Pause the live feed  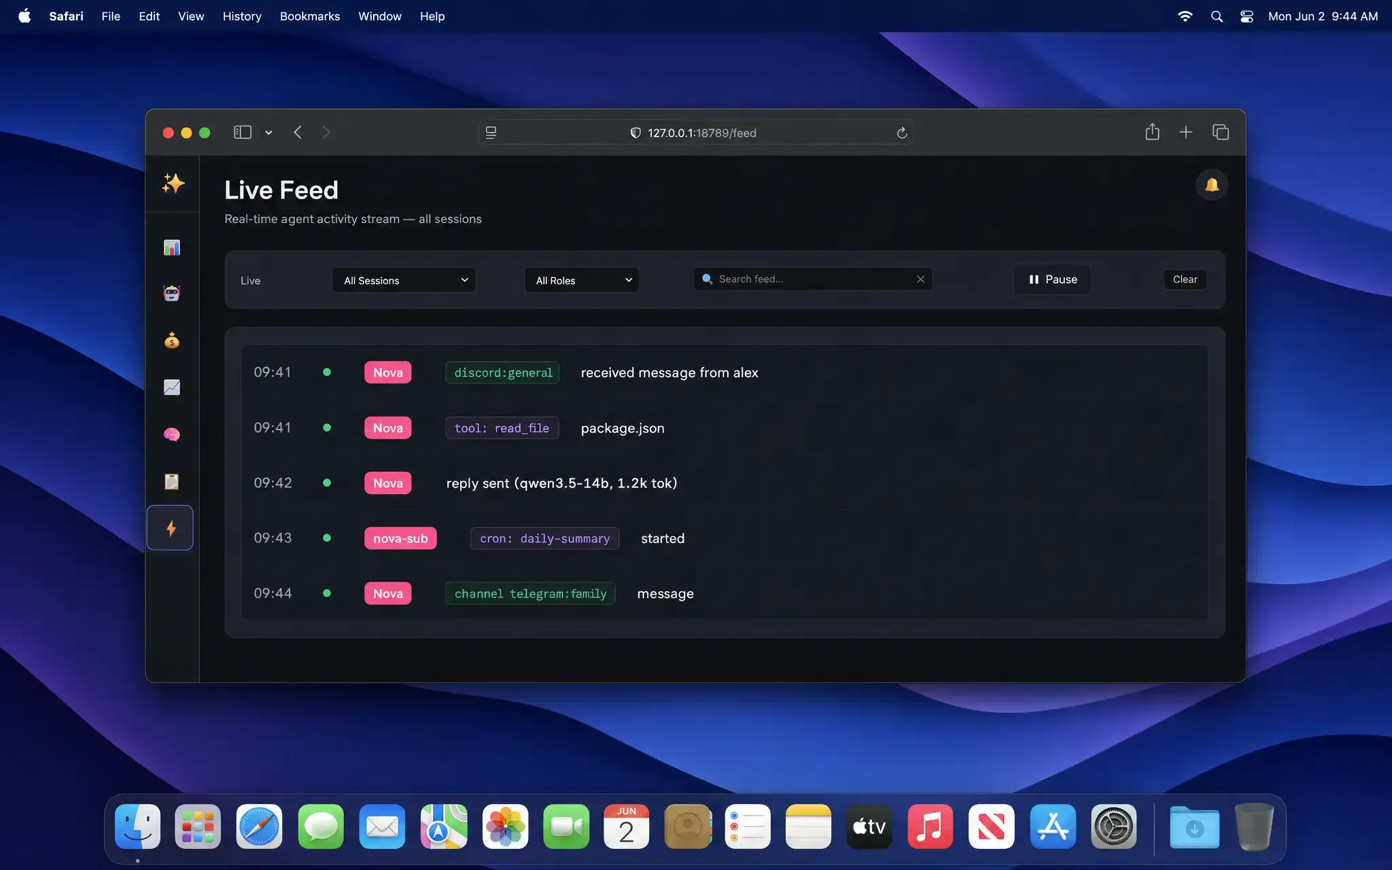coord(1052,279)
